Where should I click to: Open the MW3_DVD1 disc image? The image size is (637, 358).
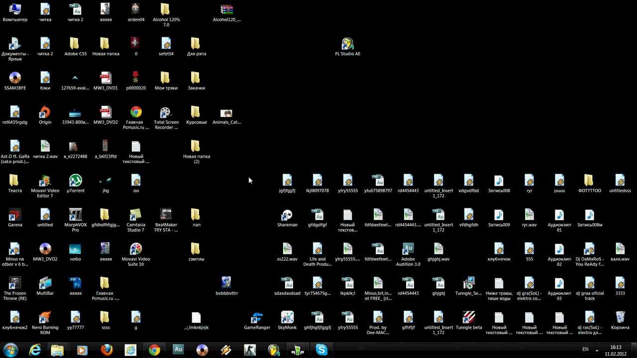tap(106, 81)
